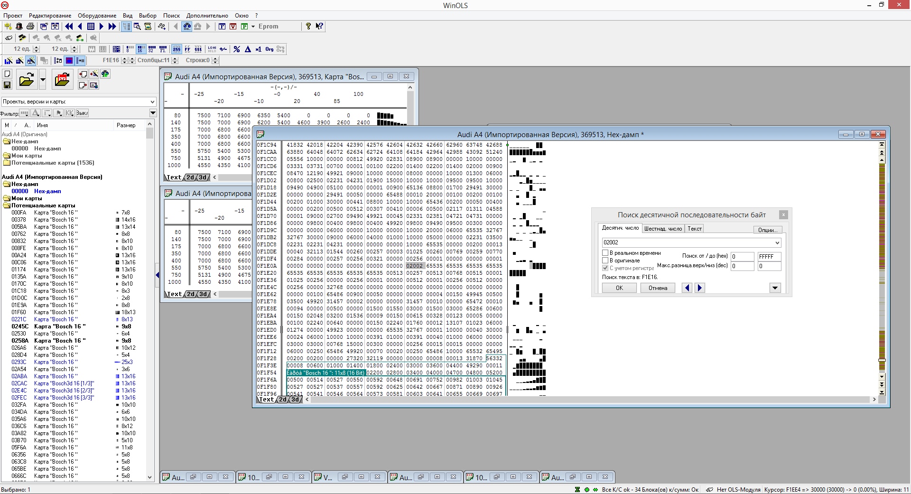Click the 'Строки:0' rows stepper

pyautogui.click(x=215, y=60)
